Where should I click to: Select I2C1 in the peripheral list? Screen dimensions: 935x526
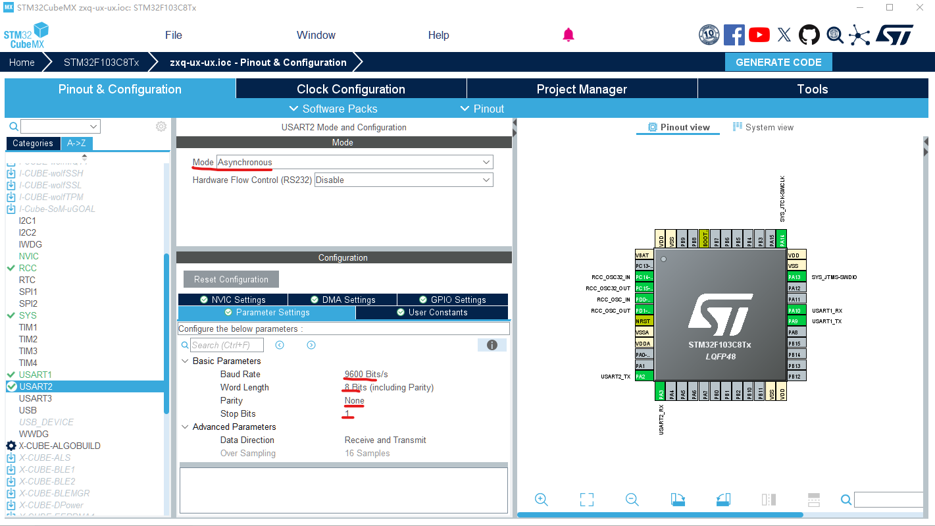click(28, 221)
